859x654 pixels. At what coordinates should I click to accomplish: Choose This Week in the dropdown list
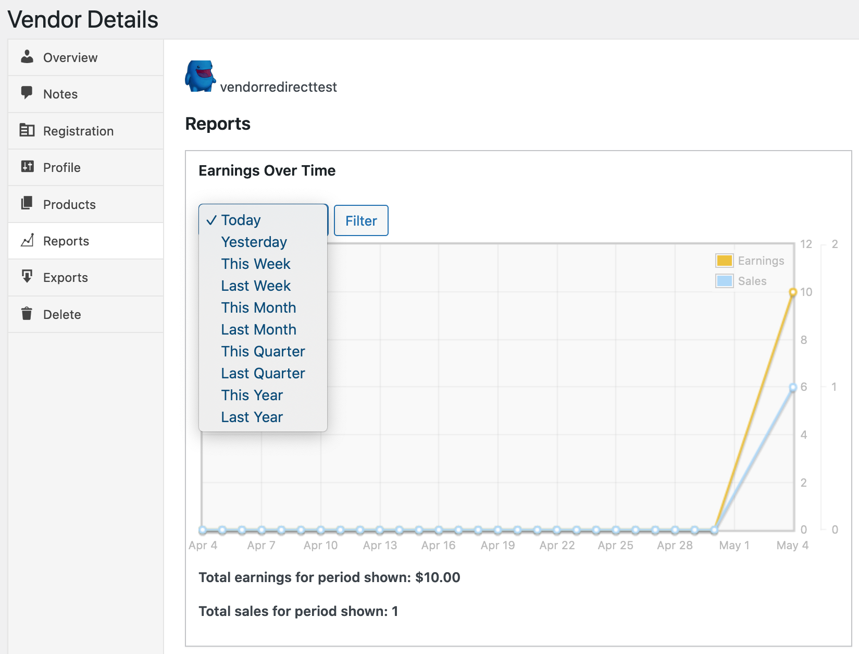click(255, 264)
